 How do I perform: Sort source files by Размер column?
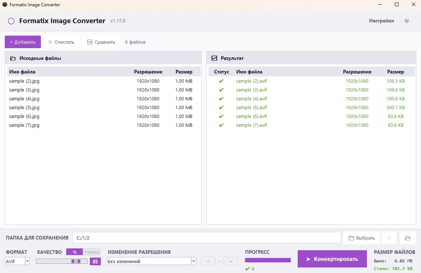(x=184, y=72)
